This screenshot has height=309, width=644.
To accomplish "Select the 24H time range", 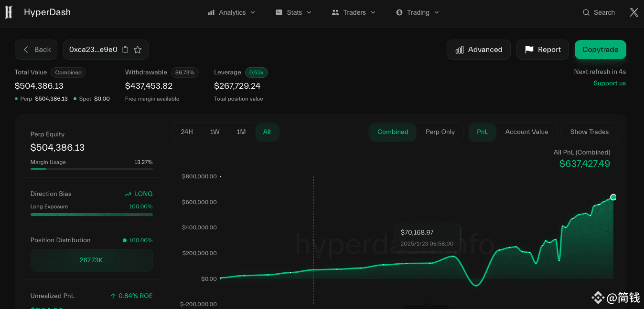I will [187, 132].
